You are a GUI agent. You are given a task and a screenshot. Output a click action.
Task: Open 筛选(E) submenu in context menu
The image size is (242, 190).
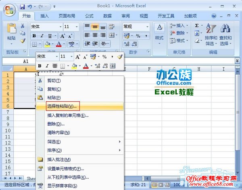click(79, 141)
